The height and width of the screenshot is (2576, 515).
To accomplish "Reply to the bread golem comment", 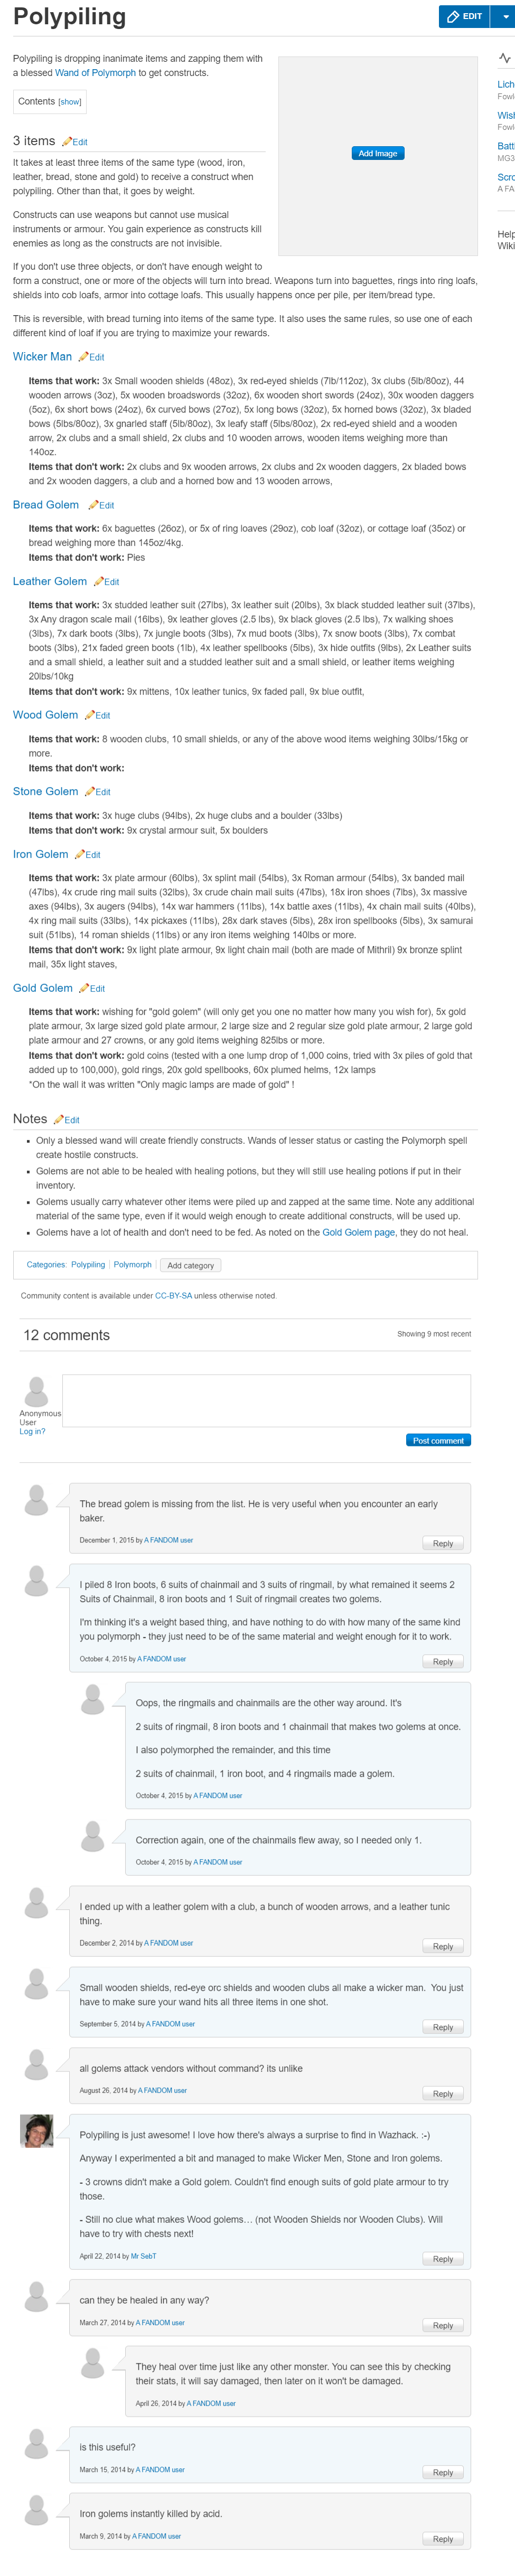I will point(443,1543).
